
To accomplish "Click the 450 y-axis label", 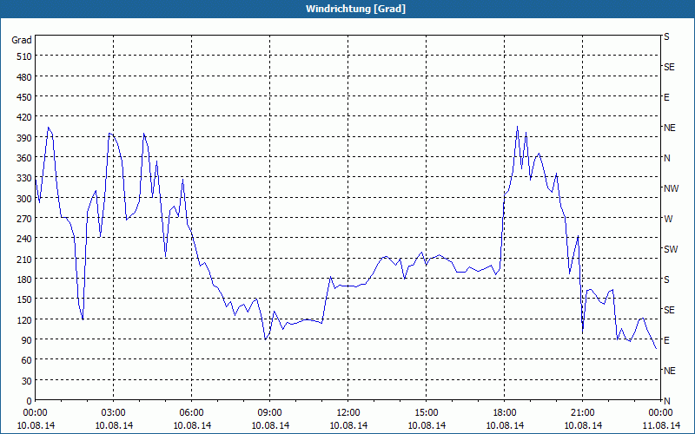I will click(x=24, y=97).
